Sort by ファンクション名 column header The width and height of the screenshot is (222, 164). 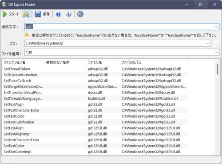pyautogui.click(x=23, y=62)
